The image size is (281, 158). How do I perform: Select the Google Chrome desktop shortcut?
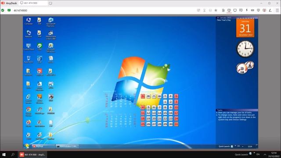(29, 111)
